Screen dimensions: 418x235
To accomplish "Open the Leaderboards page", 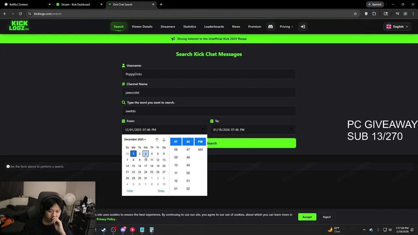I will [x=214, y=26].
